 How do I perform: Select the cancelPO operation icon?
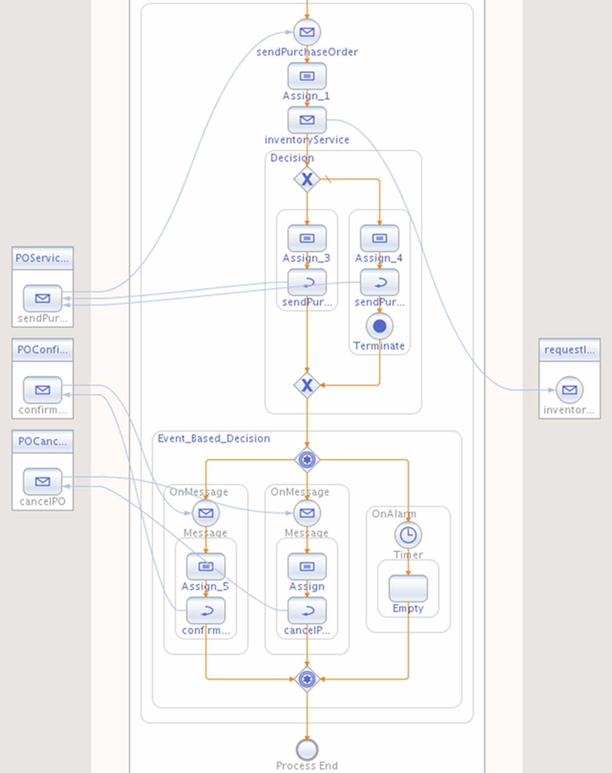[43, 481]
